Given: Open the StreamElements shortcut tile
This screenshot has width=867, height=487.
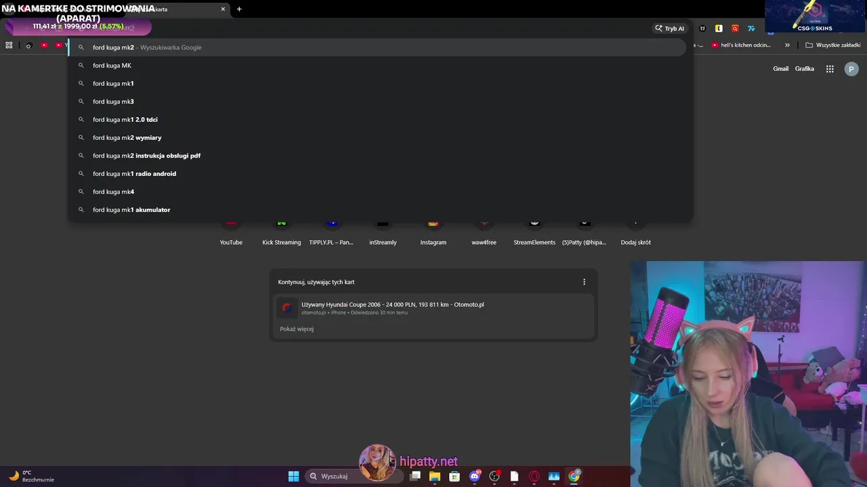Looking at the screenshot, I should coord(534,233).
